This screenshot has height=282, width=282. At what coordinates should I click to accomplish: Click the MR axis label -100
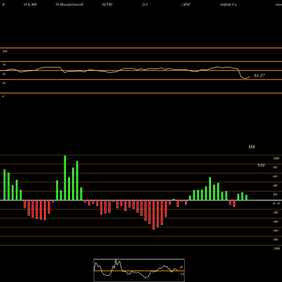(276, 249)
